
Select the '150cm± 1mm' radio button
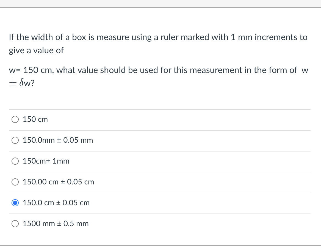(x=15, y=161)
